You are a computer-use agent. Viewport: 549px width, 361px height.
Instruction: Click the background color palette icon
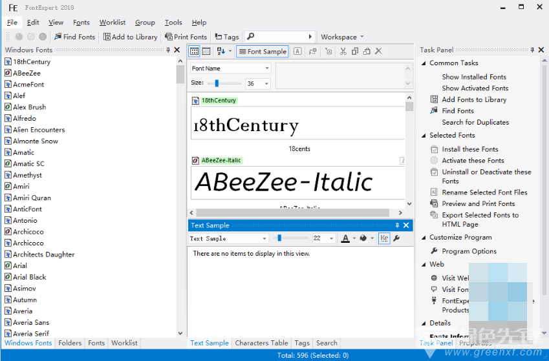(x=363, y=238)
